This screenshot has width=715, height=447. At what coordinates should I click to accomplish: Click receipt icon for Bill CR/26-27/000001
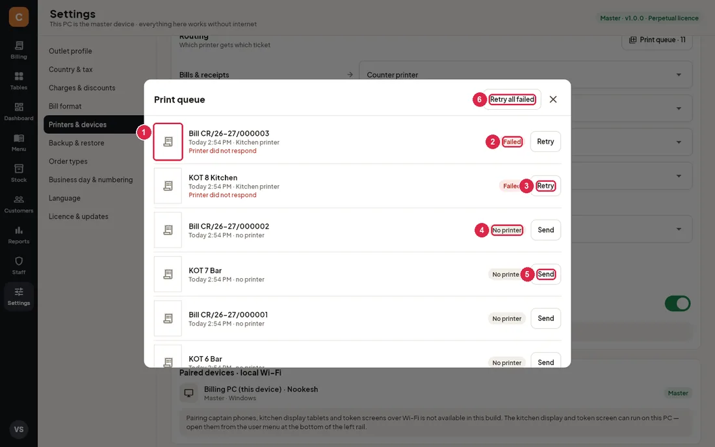pos(168,318)
